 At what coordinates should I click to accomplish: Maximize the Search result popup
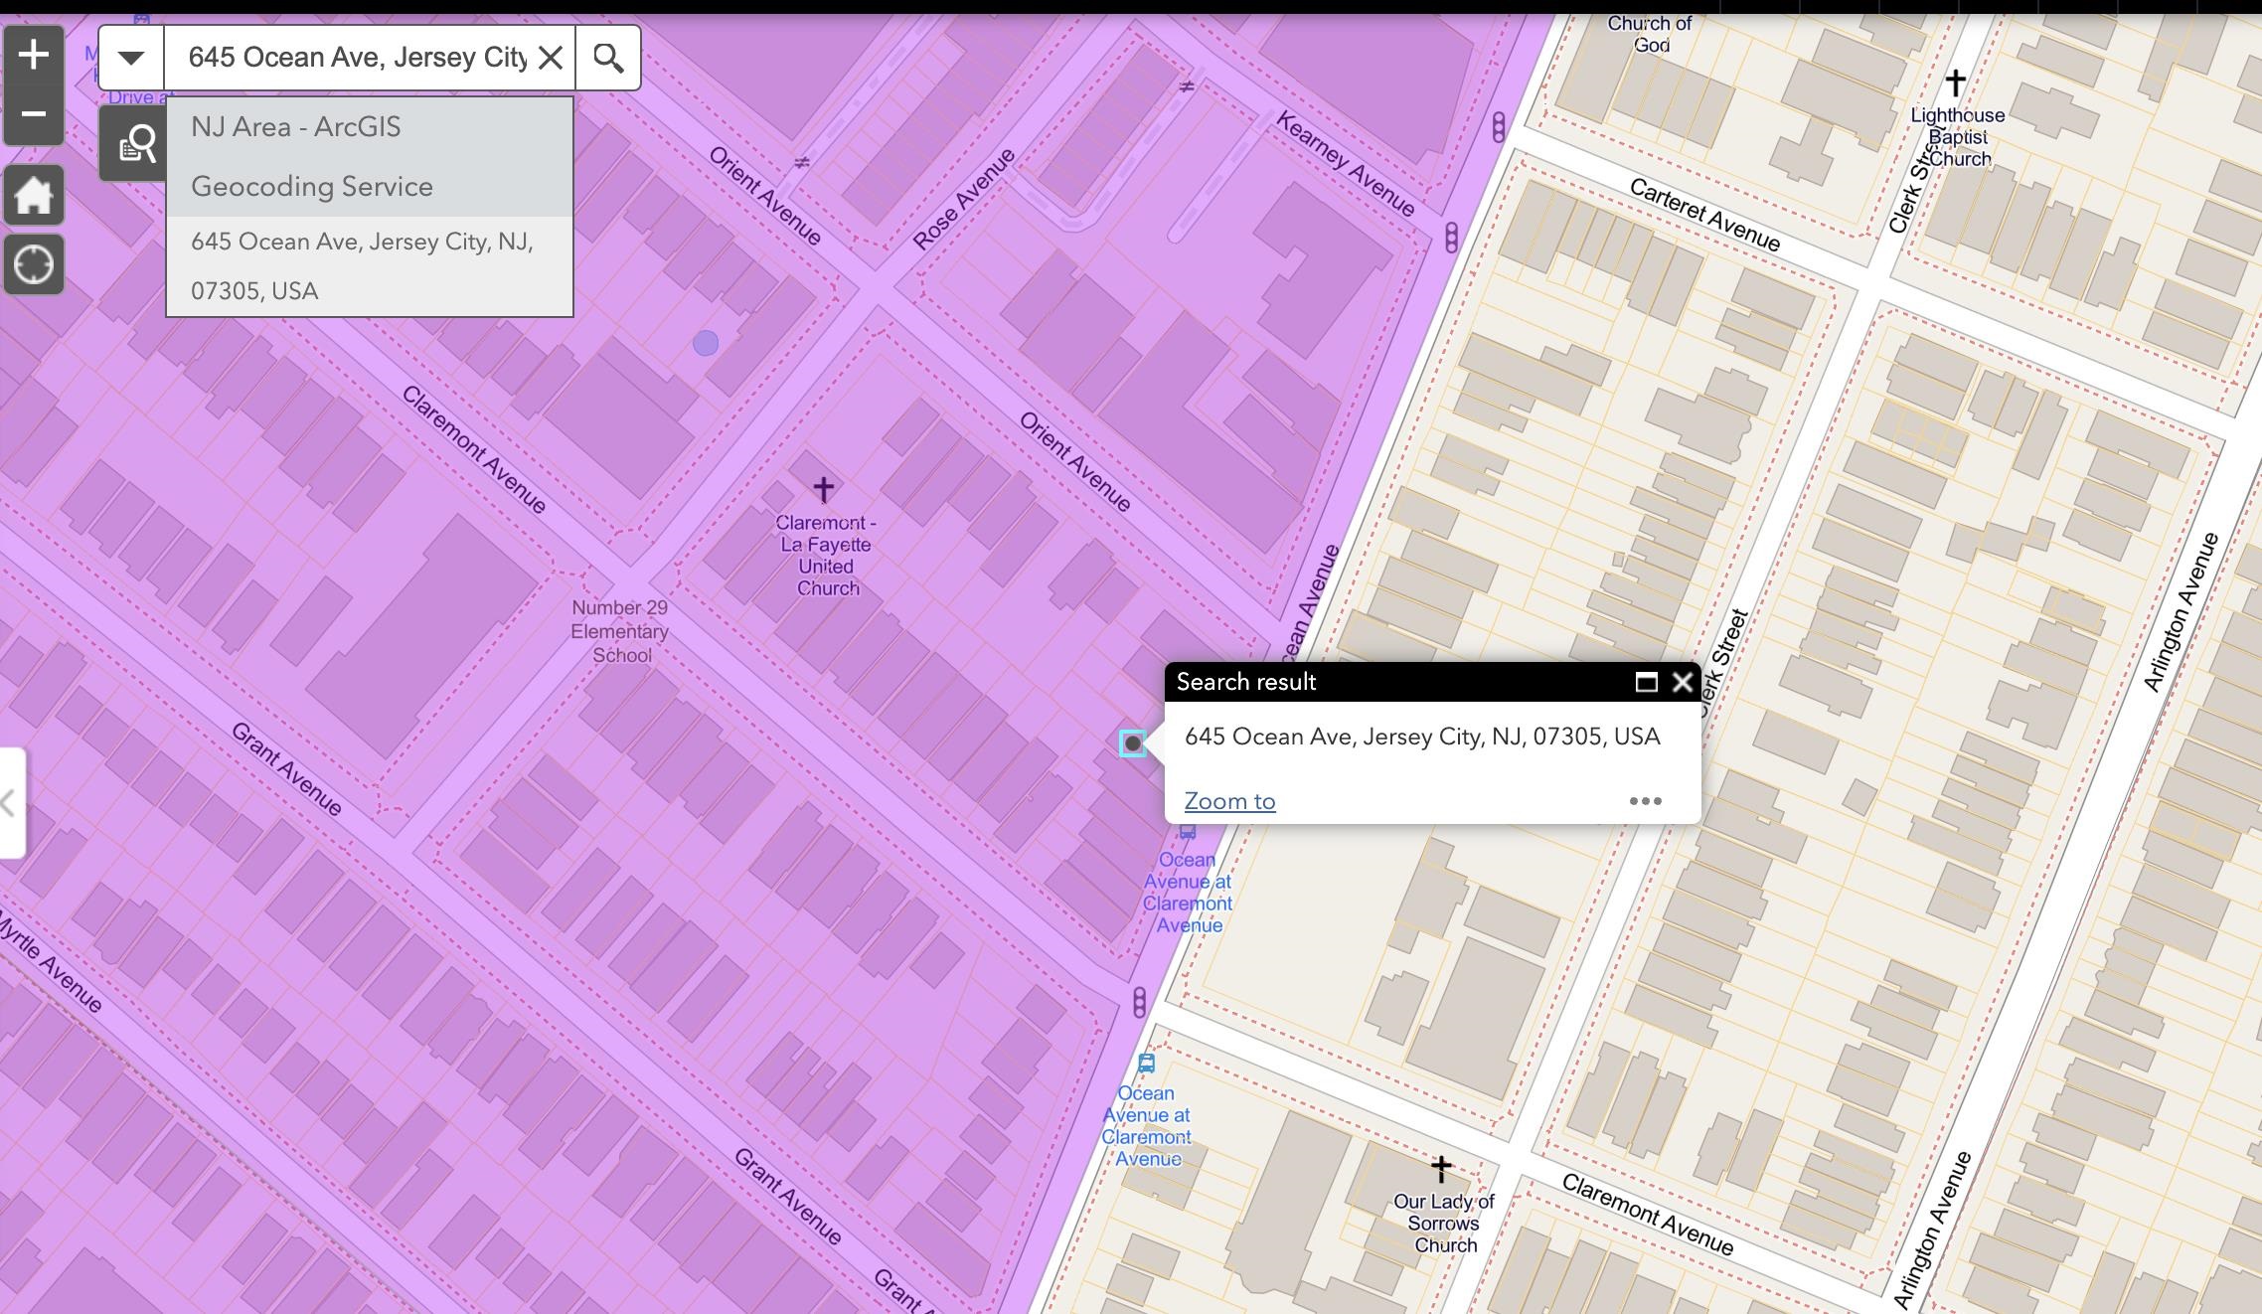coord(1647,682)
